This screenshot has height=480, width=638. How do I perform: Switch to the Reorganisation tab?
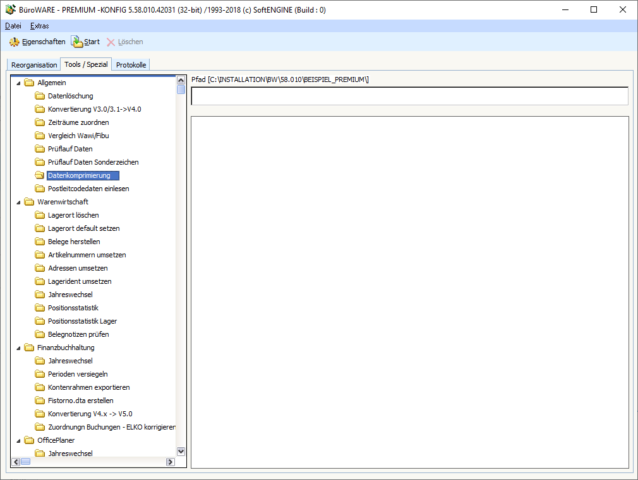(34, 65)
